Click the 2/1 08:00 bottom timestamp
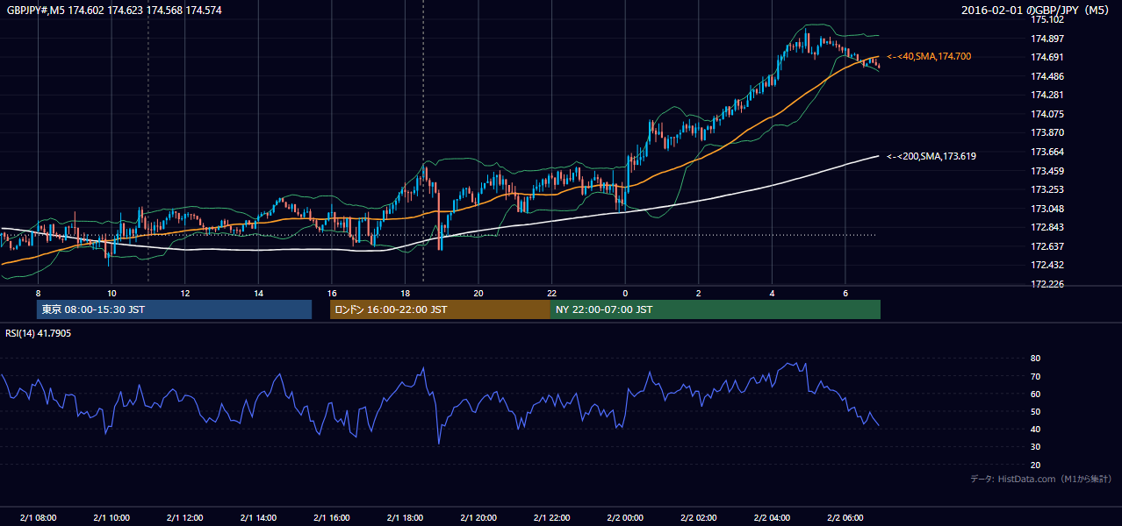1122x526 pixels. click(38, 517)
